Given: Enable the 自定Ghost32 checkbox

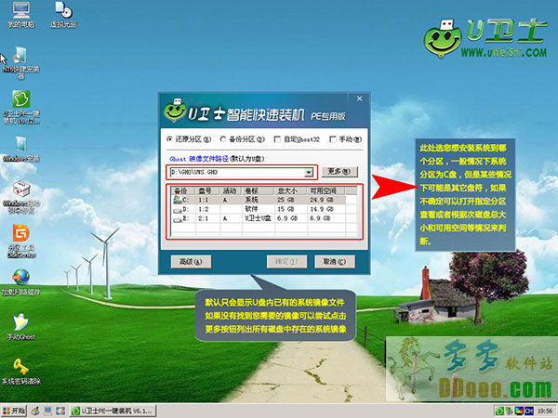Looking at the screenshot, I should point(277,139).
